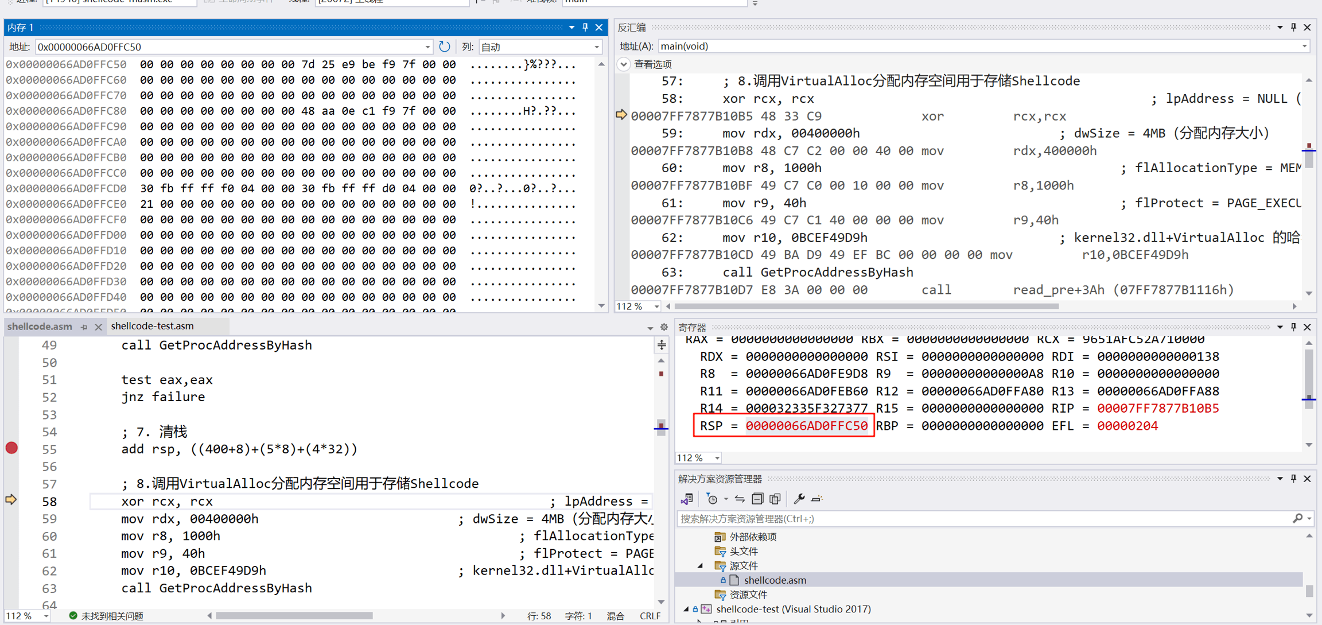
Task: Select the shellcode.asm editor tab
Action: click(x=40, y=326)
